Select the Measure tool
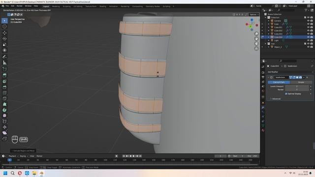This screenshot has height=177, width=315. click(4, 62)
